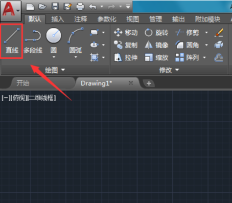
Task: Expand the Draw (绘图) panel
Action: click(55, 70)
